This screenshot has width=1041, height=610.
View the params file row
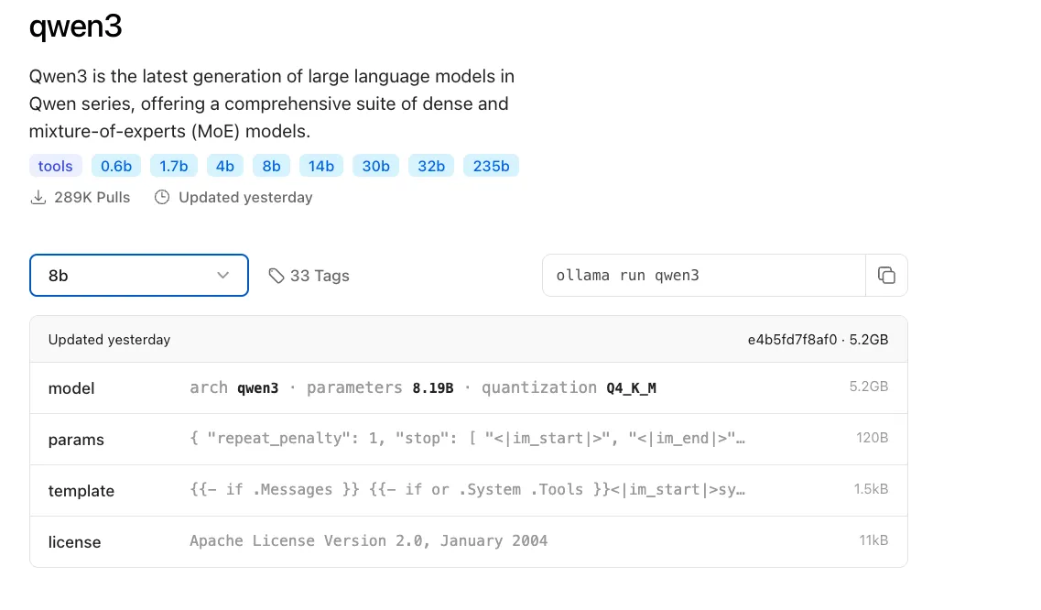point(468,440)
